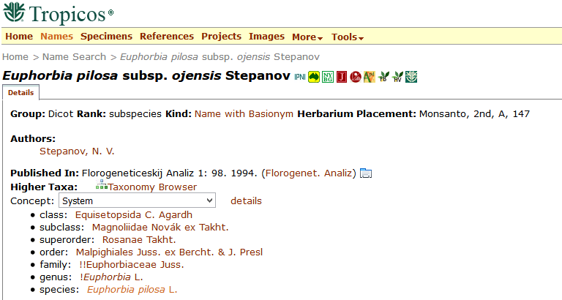Select the Details tab
This screenshot has width=562, height=300.
[x=21, y=93]
